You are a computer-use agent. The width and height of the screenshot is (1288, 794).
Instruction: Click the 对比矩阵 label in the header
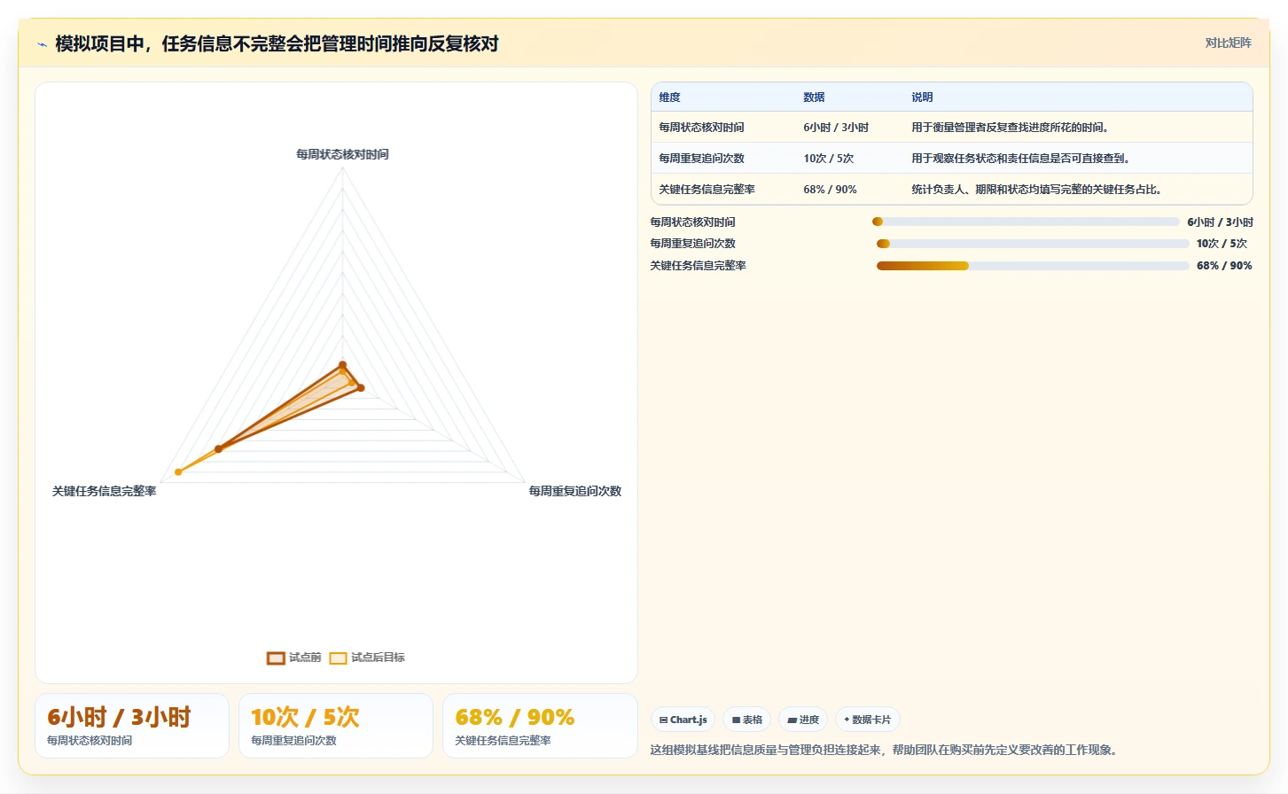click(x=1228, y=43)
